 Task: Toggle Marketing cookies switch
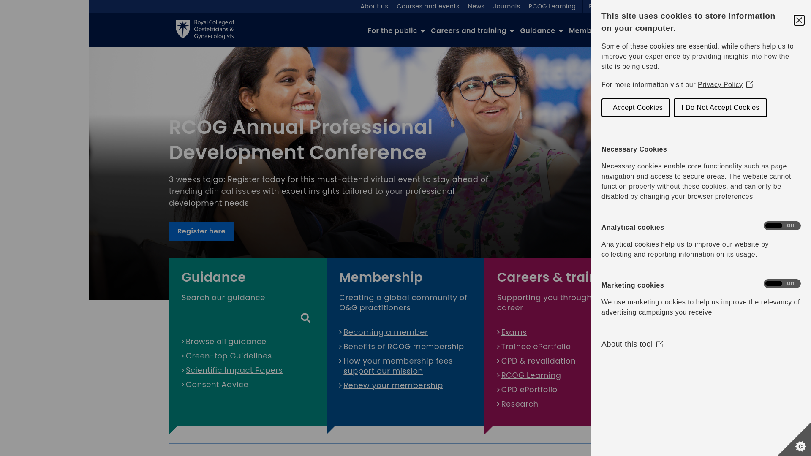pos(782,284)
